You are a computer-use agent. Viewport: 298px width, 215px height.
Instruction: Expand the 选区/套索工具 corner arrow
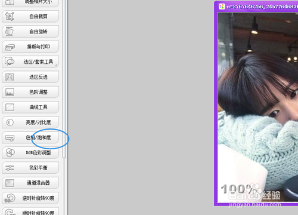coord(56,65)
